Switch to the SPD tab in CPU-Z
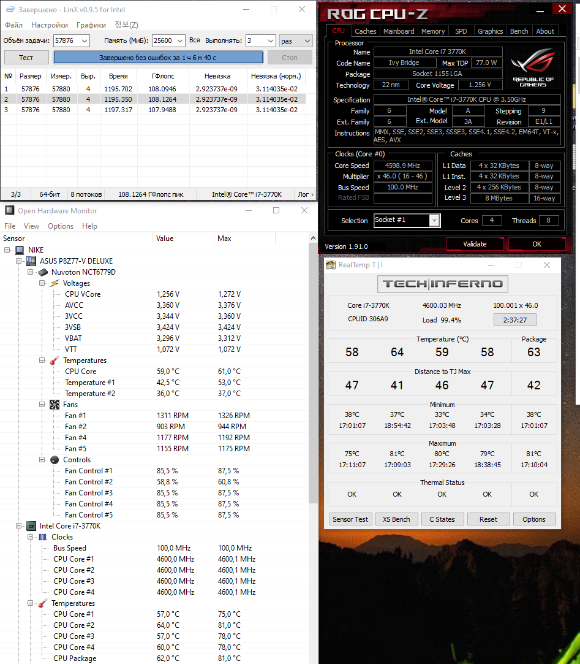Image resolution: width=580 pixels, height=664 pixels. [x=461, y=31]
